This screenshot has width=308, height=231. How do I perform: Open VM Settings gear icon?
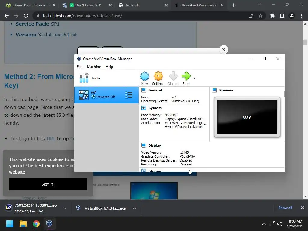point(158,78)
